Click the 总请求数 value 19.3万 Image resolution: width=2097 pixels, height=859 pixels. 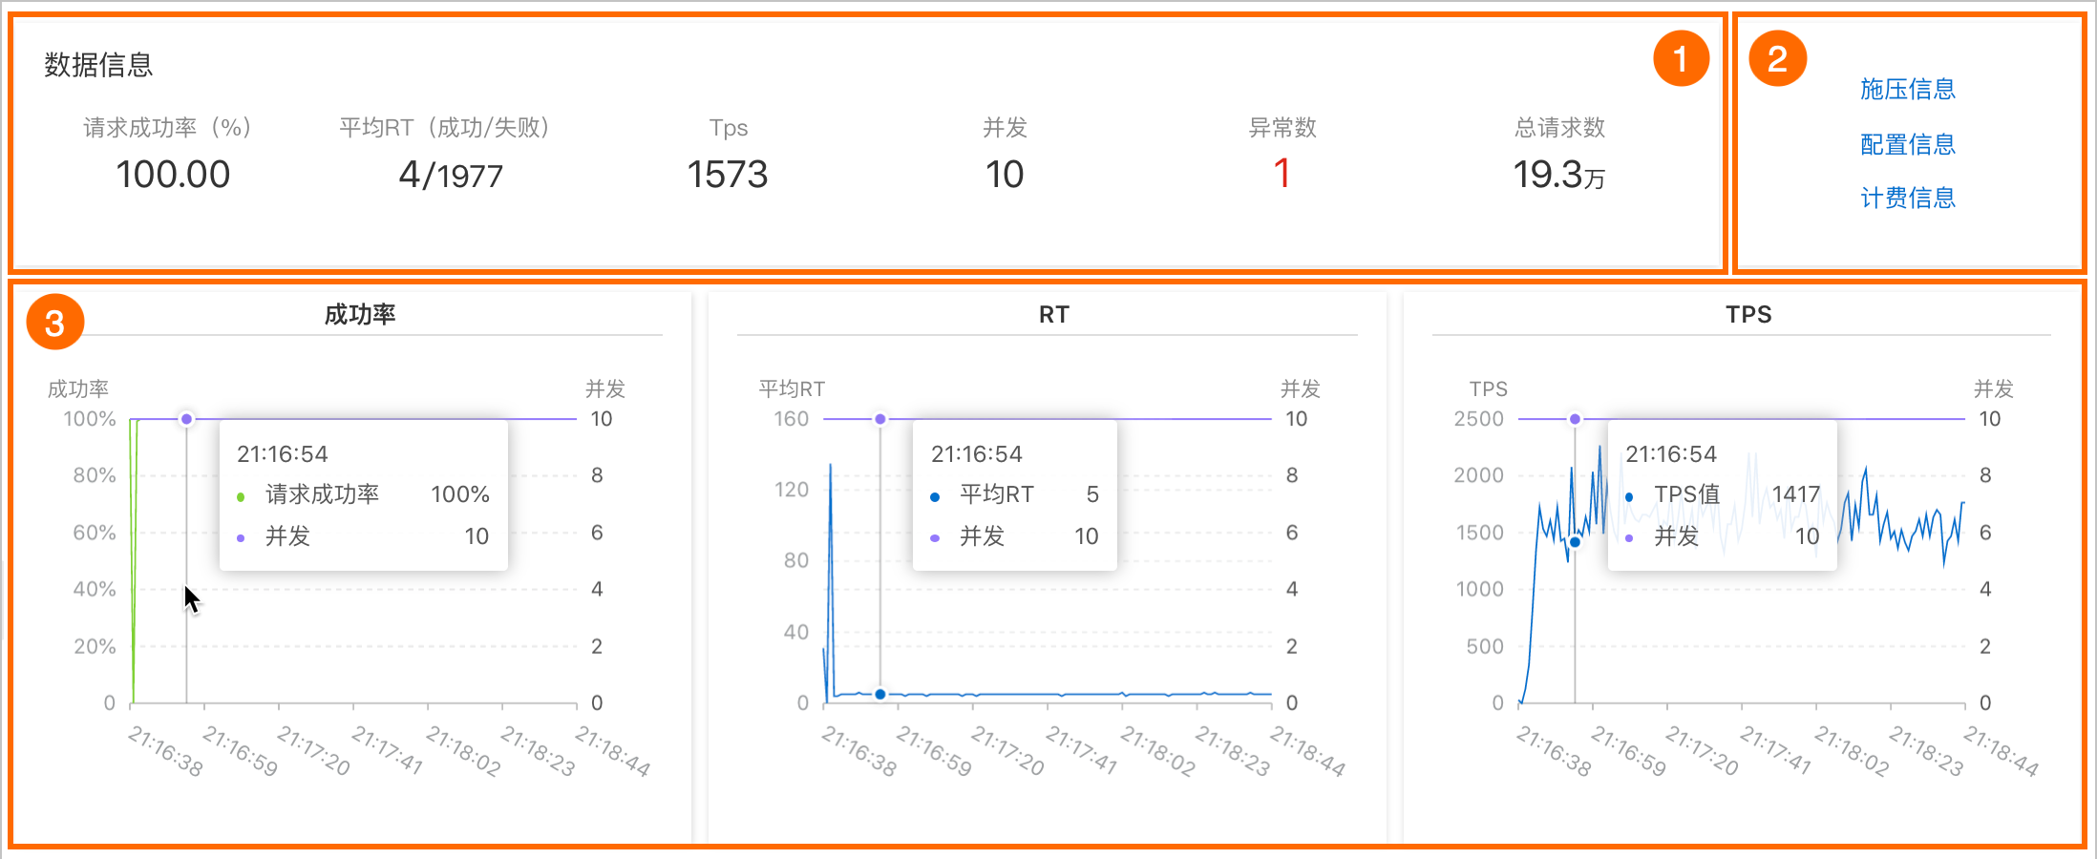1559,175
